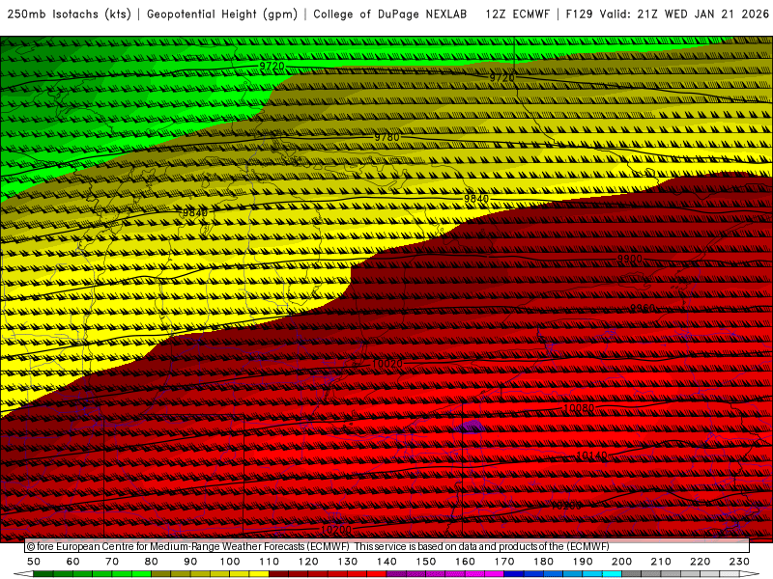Click the '90' value on the color scale
This screenshot has width=773, height=579.
(190, 562)
